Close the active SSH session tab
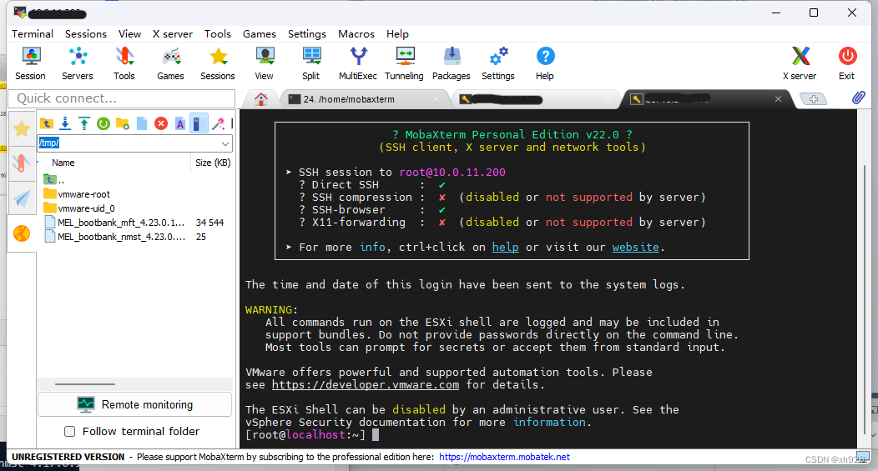Image resolution: width=878 pixels, height=471 pixels. point(778,99)
